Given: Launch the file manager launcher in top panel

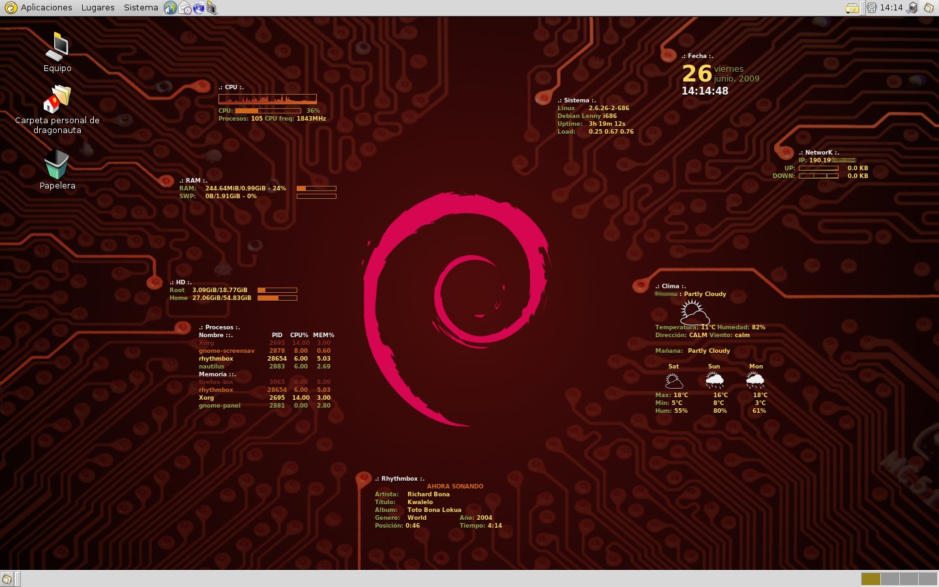Looking at the screenshot, I should click(211, 8).
